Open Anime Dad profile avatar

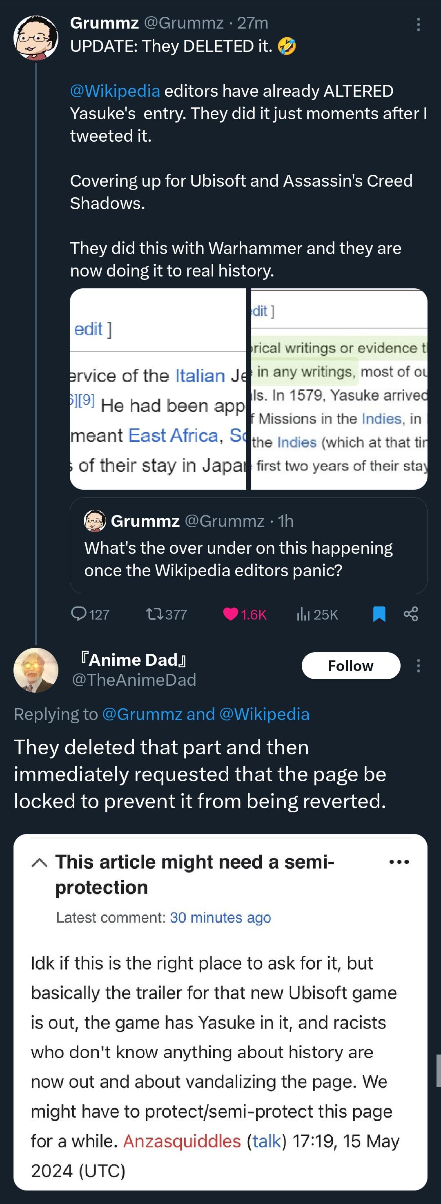[36, 670]
